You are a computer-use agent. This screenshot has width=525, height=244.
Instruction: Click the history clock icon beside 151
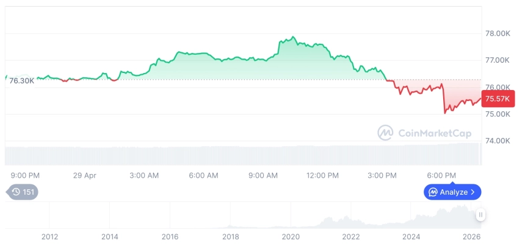(16, 192)
